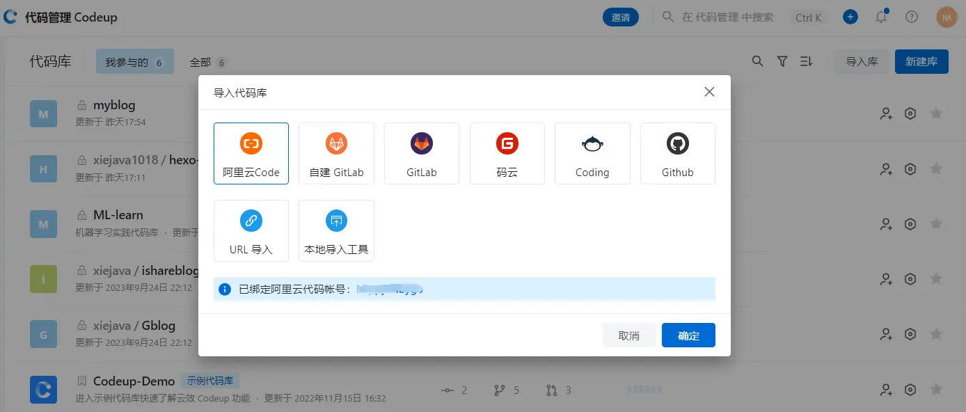
Task: Pick the Coding import source icon
Action: (592, 153)
